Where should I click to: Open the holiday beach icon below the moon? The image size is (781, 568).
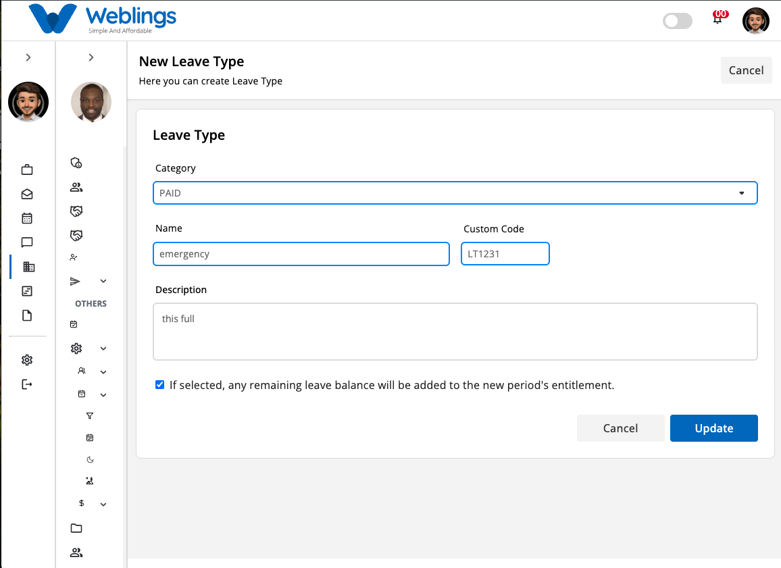tap(90, 481)
